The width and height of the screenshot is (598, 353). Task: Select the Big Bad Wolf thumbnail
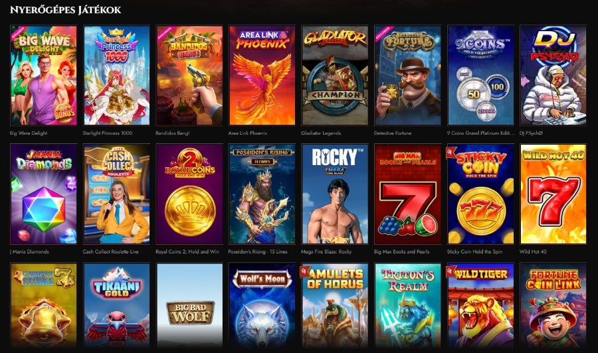pyautogui.click(x=189, y=305)
